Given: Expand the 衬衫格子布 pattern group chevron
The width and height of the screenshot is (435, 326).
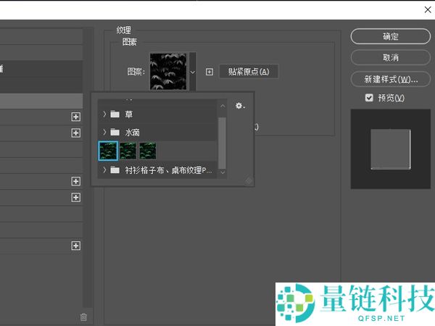Looking at the screenshot, I should (x=104, y=170).
